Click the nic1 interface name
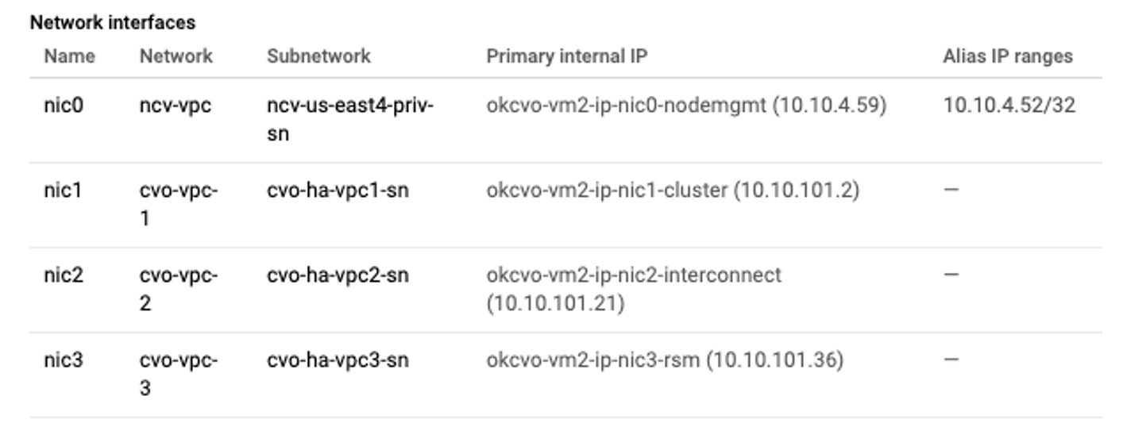1123x427 pixels. click(x=63, y=190)
